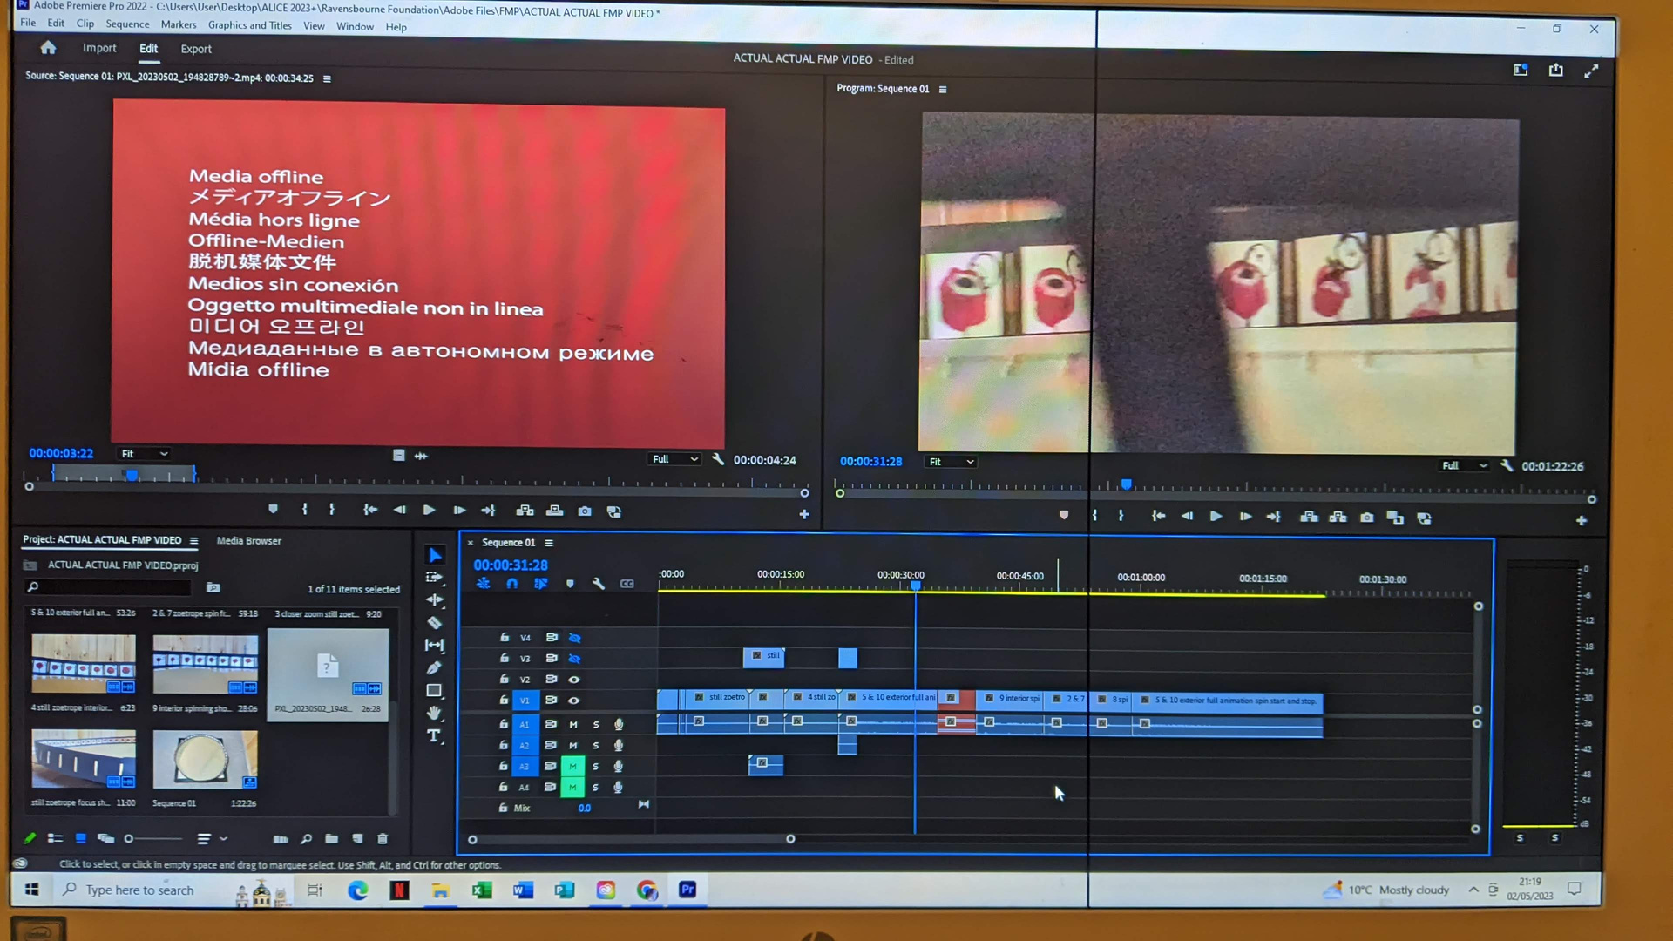Viewport: 1673px width, 941px height.
Task: Open the Markers menu
Action: [179, 24]
